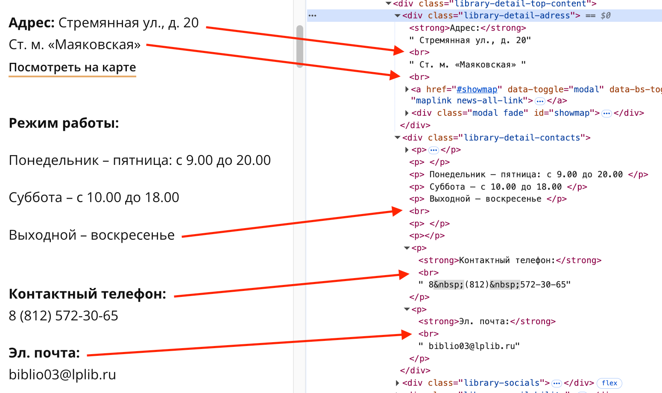Viewport: 662px width, 393px height.
Task: Toggle the flex badge on library-socials
Action: tap(609, 383)
